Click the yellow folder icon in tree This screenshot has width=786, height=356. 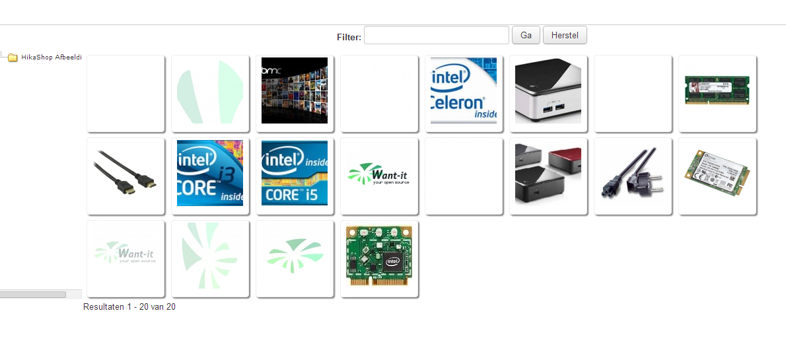(x=13, y=57)
